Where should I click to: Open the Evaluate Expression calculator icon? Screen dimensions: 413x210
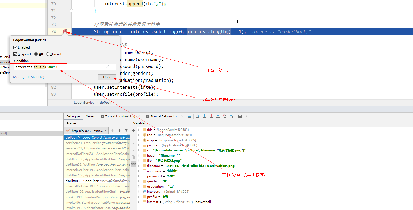pos(240,116)
